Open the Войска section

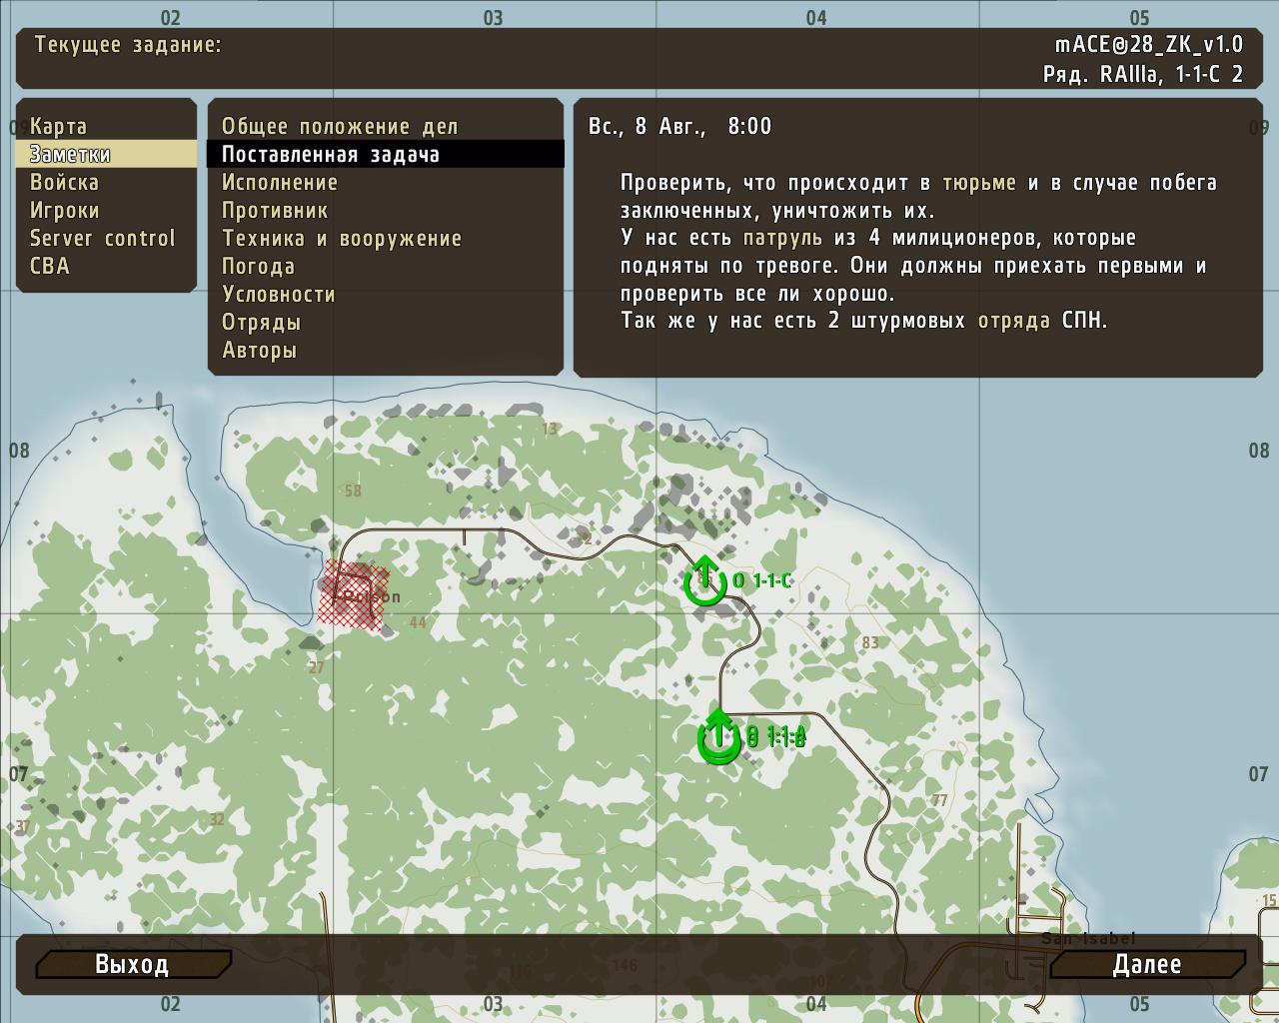click(x=64, y=182)
